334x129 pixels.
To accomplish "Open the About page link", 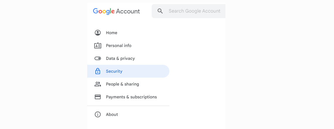I will [112, 114].
